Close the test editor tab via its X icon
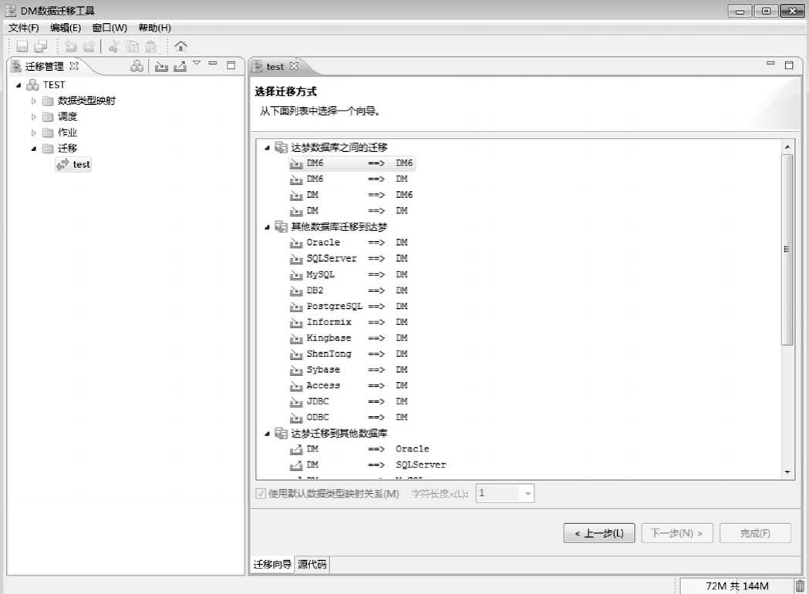The image size is (809, 594). (x=294, y=66)
